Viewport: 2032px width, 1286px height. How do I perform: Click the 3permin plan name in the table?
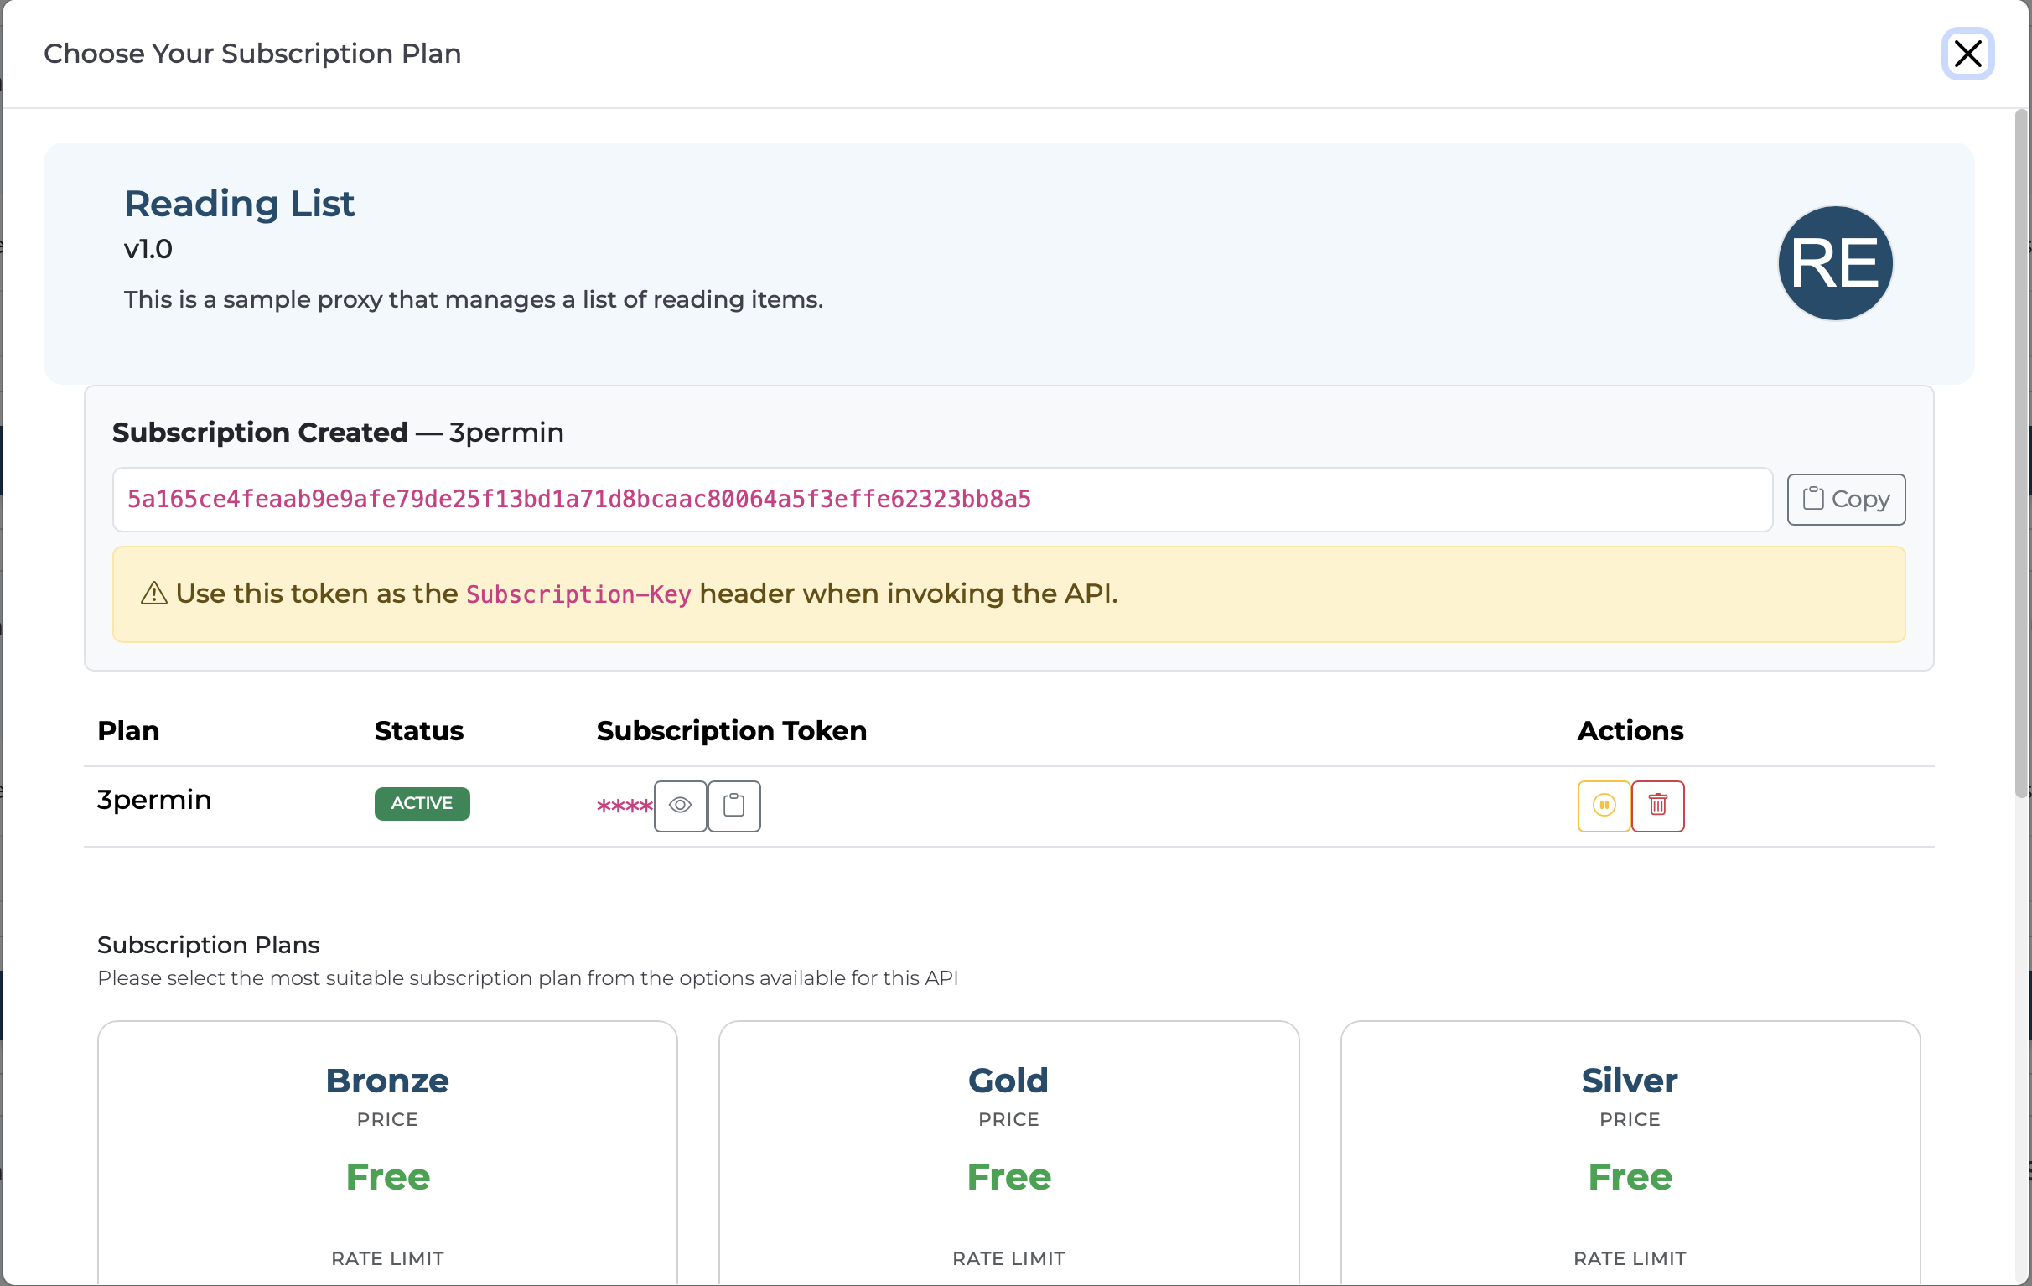pyautogui.click(x=153, y=800)
